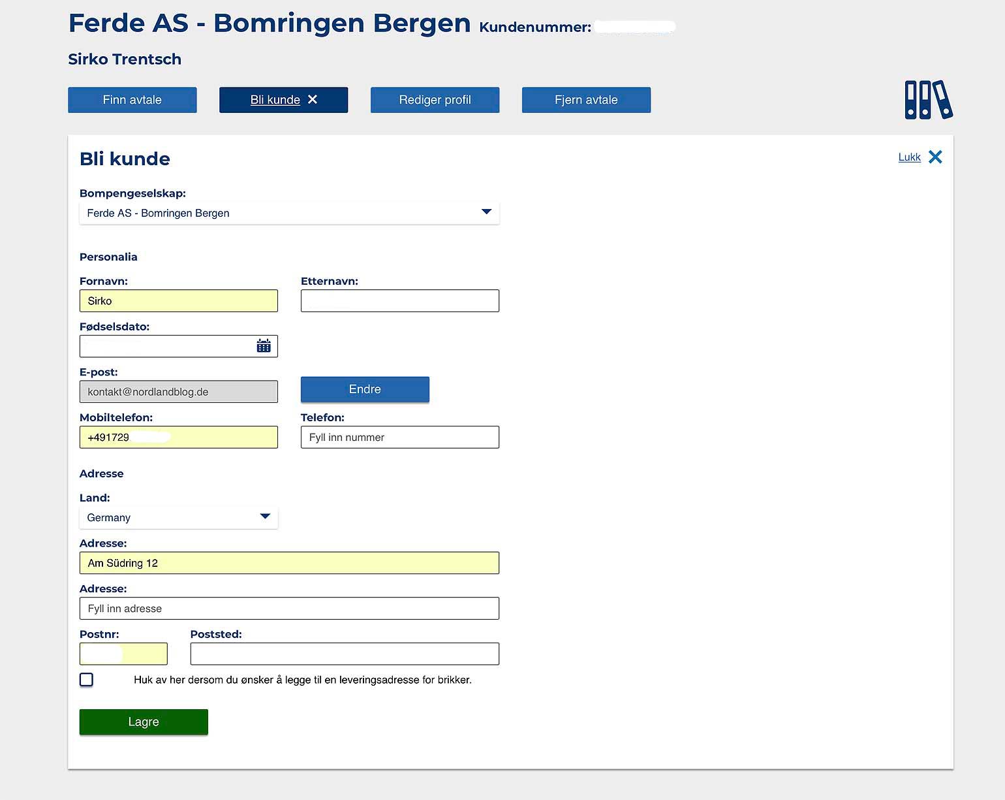Image resolution: width=1005 pixels, height=800 pixels.
Task: Click the X on the Bli kunde tab
Action: (x=313, y=99)
